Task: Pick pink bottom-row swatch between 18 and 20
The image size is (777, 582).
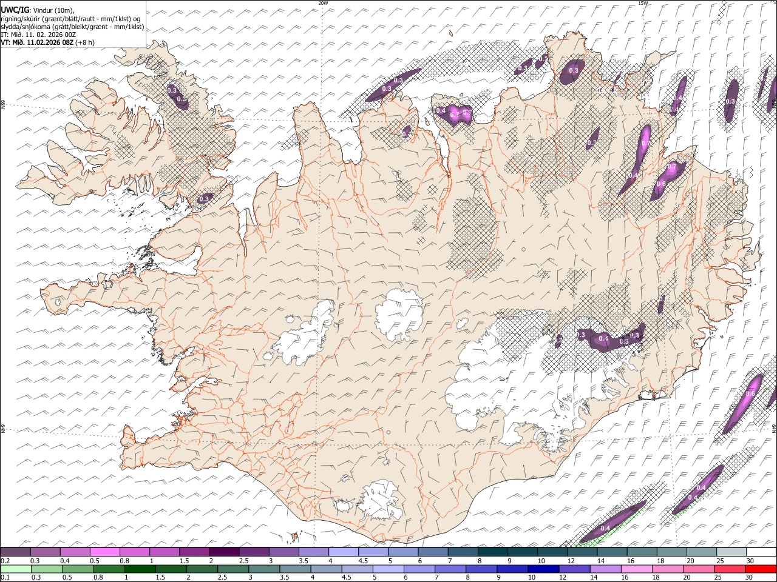Action: click(668, 569)
